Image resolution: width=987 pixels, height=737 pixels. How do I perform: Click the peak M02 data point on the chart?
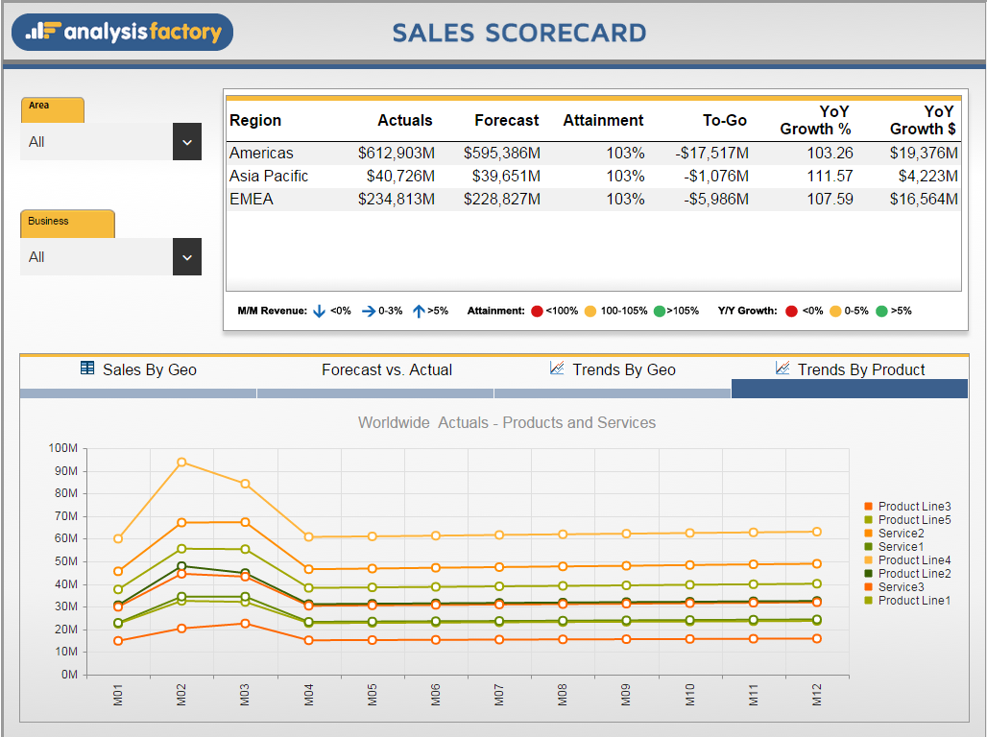tap(181, 462)
